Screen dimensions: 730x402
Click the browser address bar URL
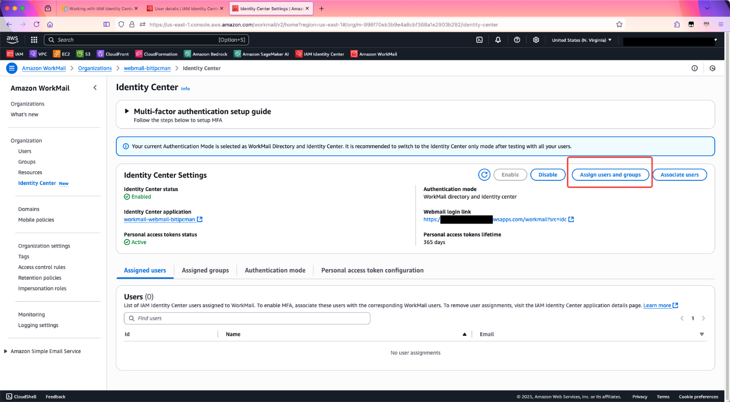coord(324,24)
